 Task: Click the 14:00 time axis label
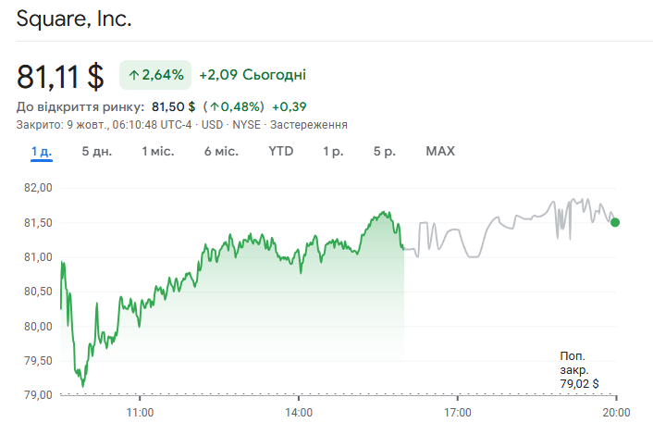(x=299, y=412)
